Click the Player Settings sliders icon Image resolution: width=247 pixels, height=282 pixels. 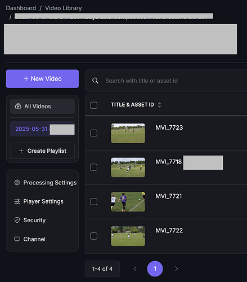17,201
